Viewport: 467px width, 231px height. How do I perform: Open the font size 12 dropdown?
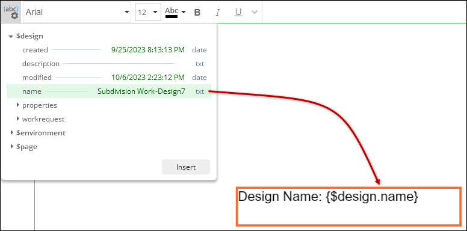pos(148,12)
